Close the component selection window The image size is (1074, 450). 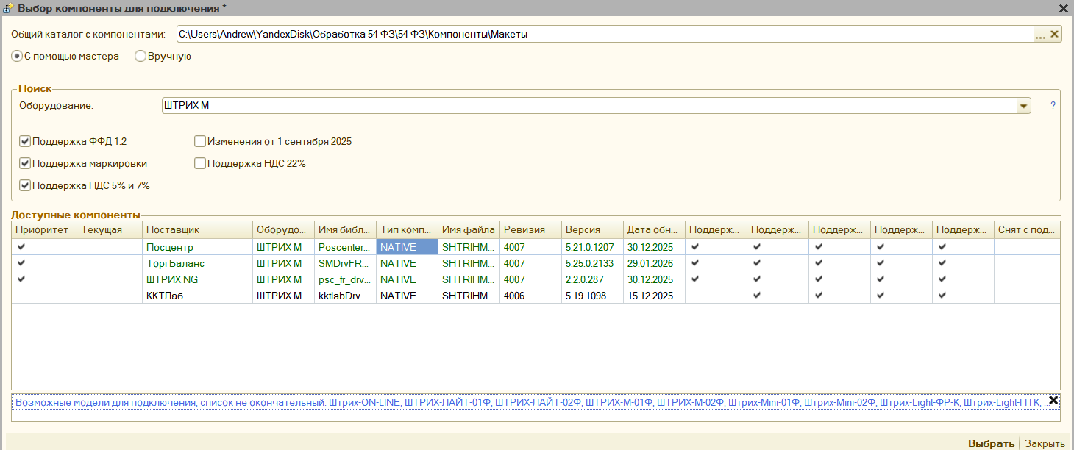[1064, 9]
